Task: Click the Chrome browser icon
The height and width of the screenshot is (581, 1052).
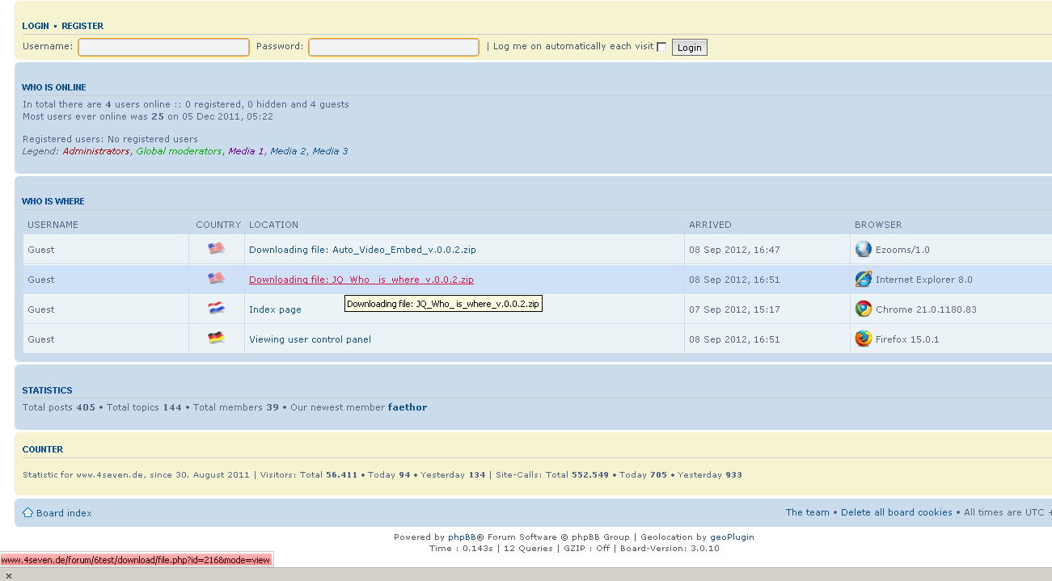Action: pos(864,309)
